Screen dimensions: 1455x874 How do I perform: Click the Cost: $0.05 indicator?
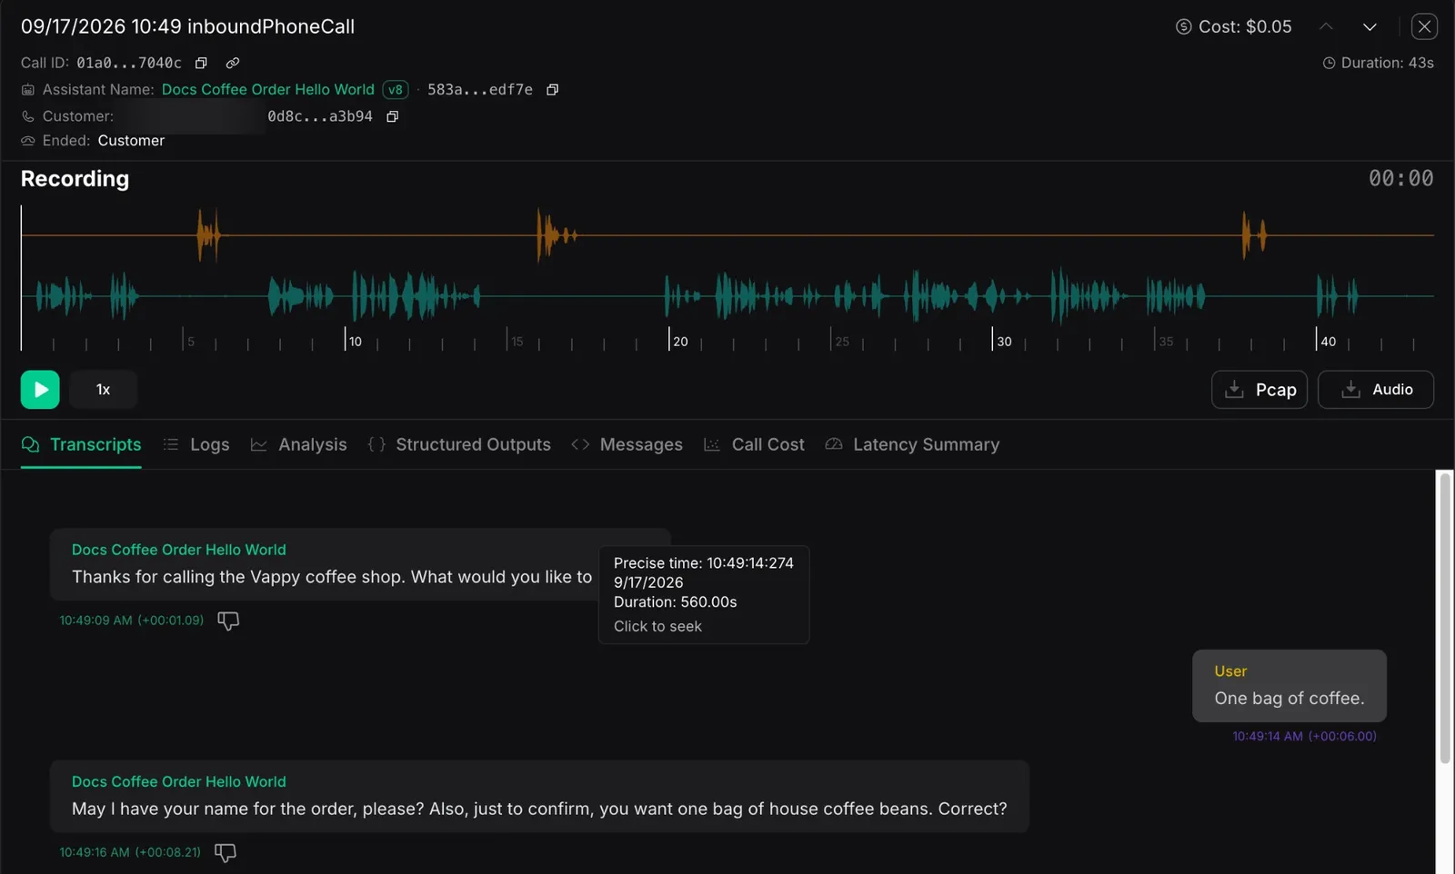[1233, 26]
